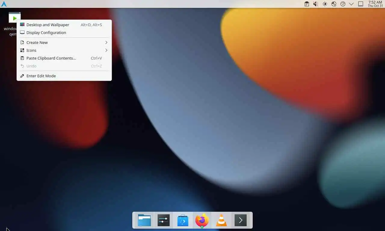The image size is (385, 231).
Task: Click the speedometer gauge tray icon
Action: coord(343,4)
